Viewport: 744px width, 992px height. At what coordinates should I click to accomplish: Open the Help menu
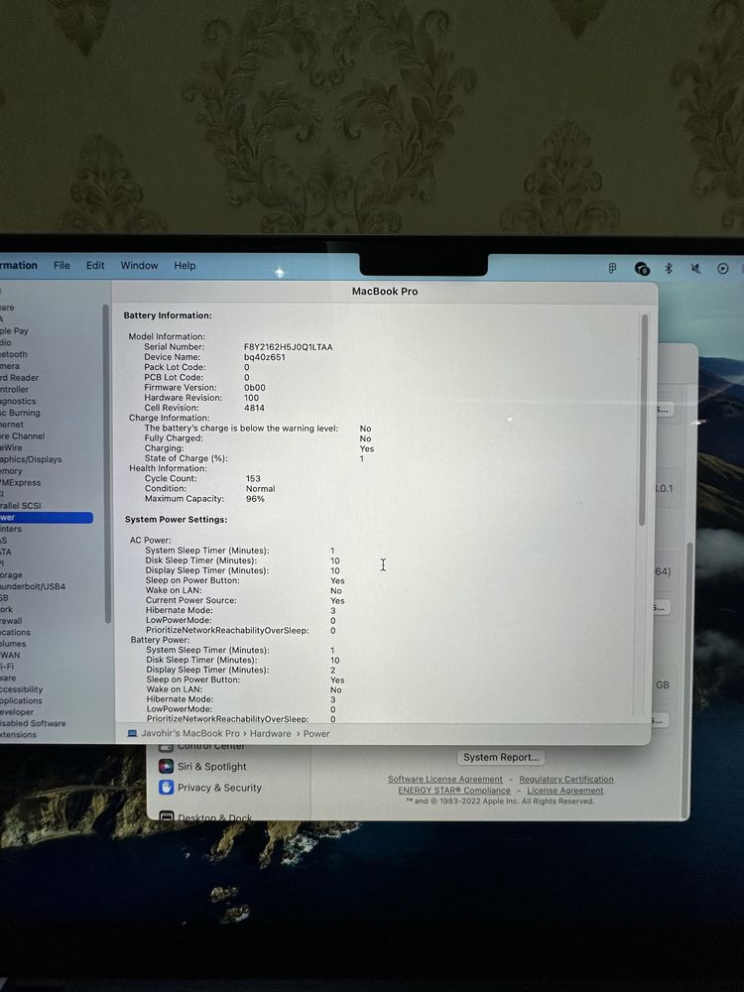click(x=185, y=266)
